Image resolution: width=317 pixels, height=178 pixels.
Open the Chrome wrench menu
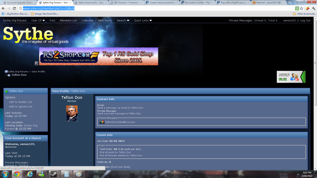(314, 8)
